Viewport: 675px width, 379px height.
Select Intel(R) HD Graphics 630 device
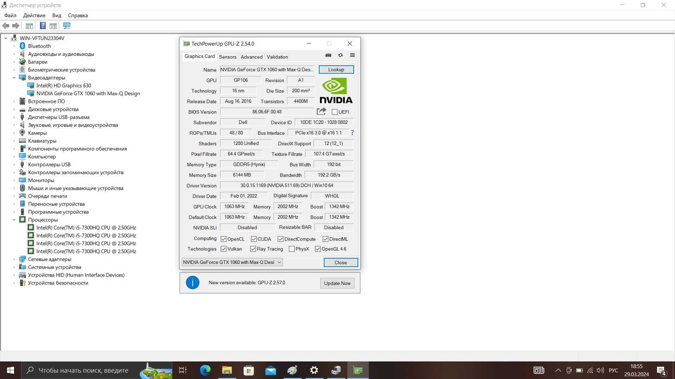pyautogui.click(x=64, y=86)
